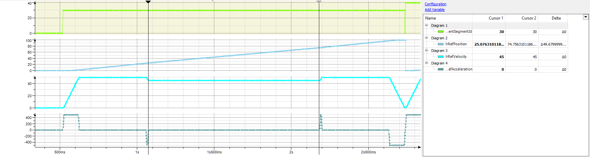Click the Cursor 2 column header
This screenshot has width=590, height=157.
[529, 18]
